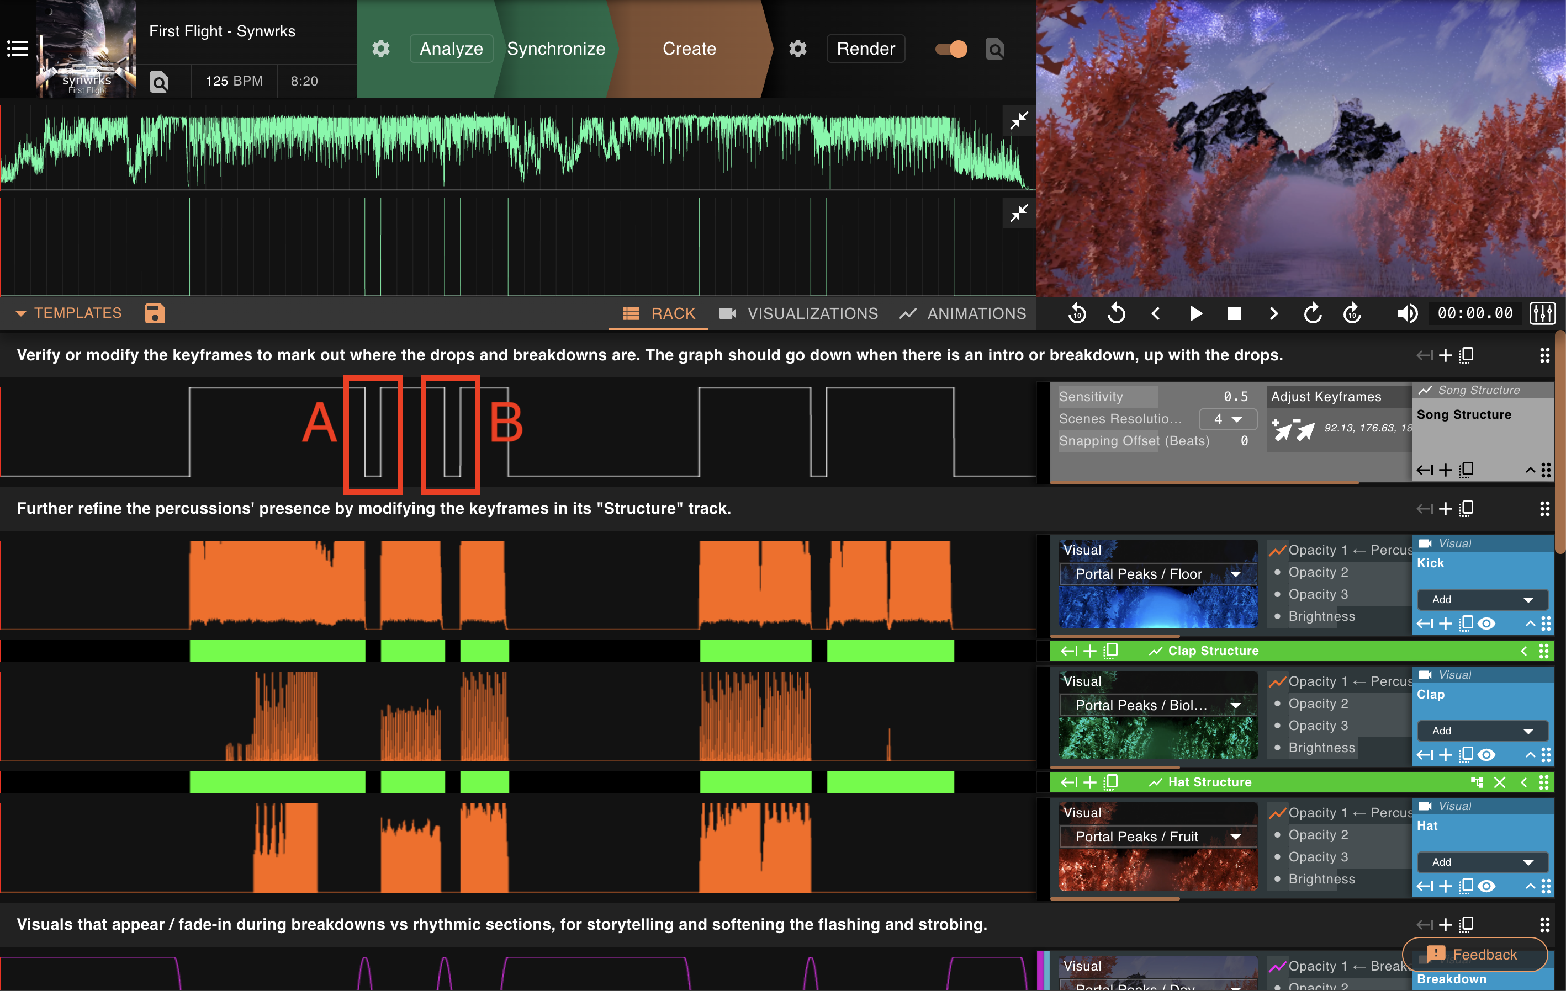Screen dimensions: 1566x991
Task: Click the Render button
Action: tap(866, 49)
